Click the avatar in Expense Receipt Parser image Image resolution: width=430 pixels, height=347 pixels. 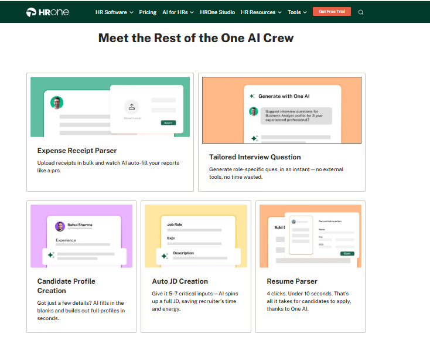coord(57,103)
